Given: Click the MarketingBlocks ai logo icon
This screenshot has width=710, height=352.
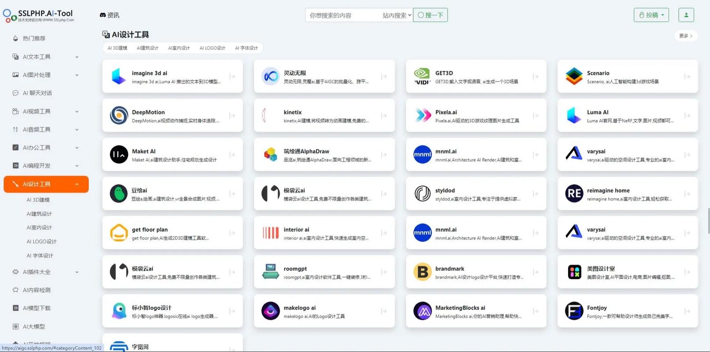Looking at the screenshot, I should (422, 312).
